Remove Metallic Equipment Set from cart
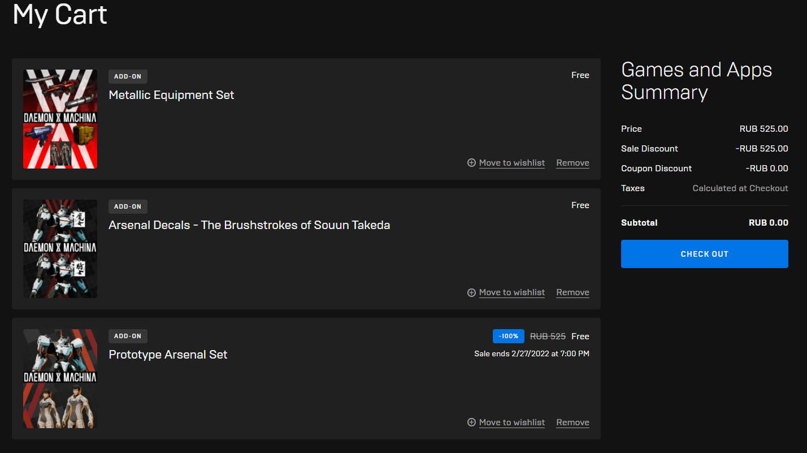Image resolution: width=807 pixels, height=453 pixels. [572, 163]
